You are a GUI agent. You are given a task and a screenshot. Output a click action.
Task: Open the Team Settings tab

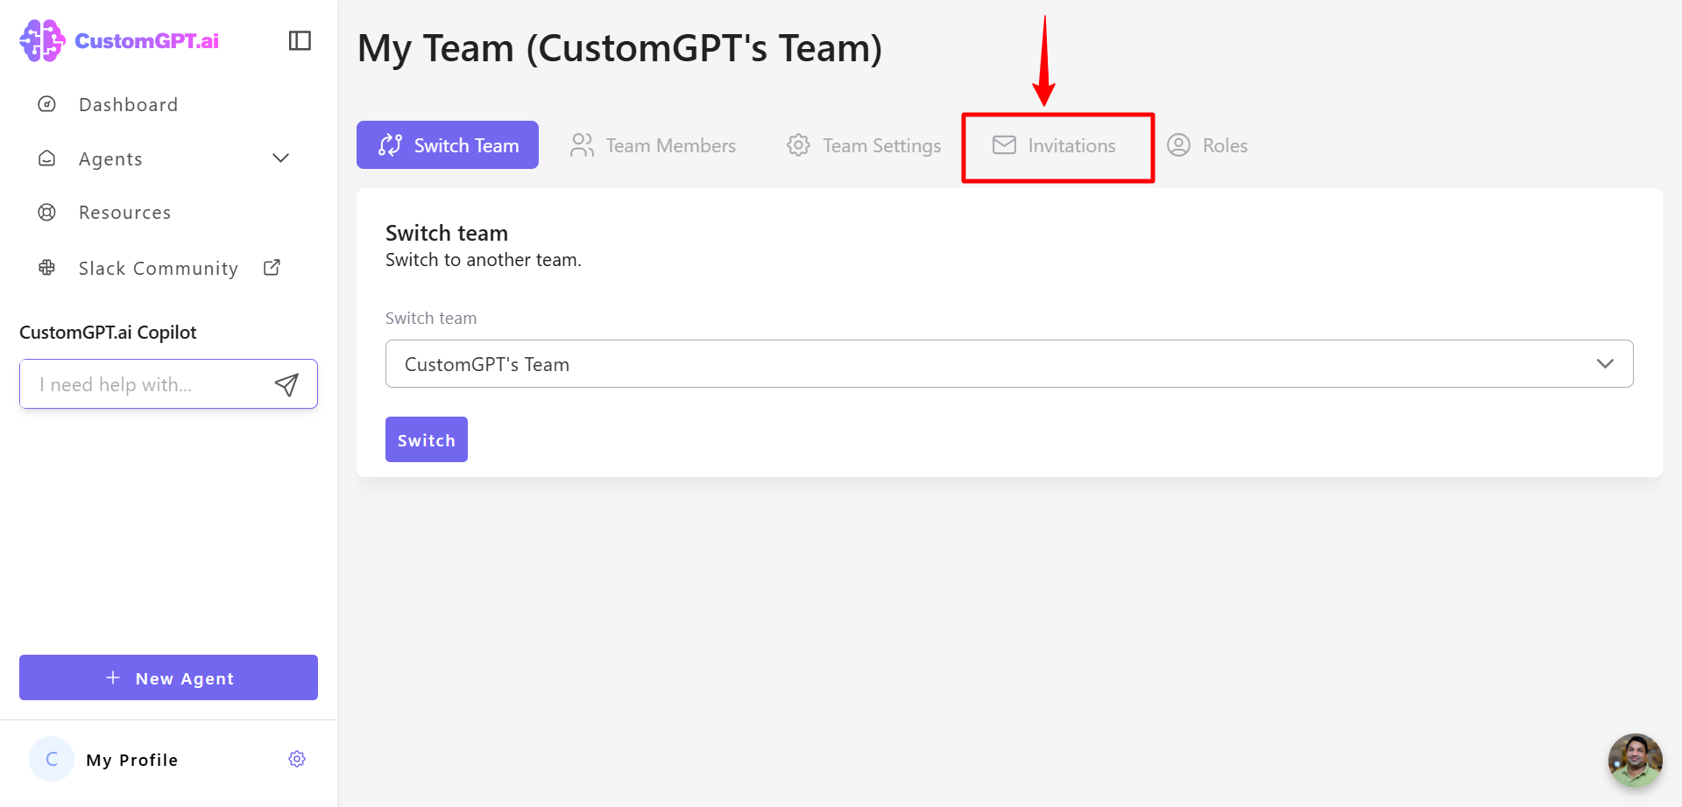coord(864,145)
